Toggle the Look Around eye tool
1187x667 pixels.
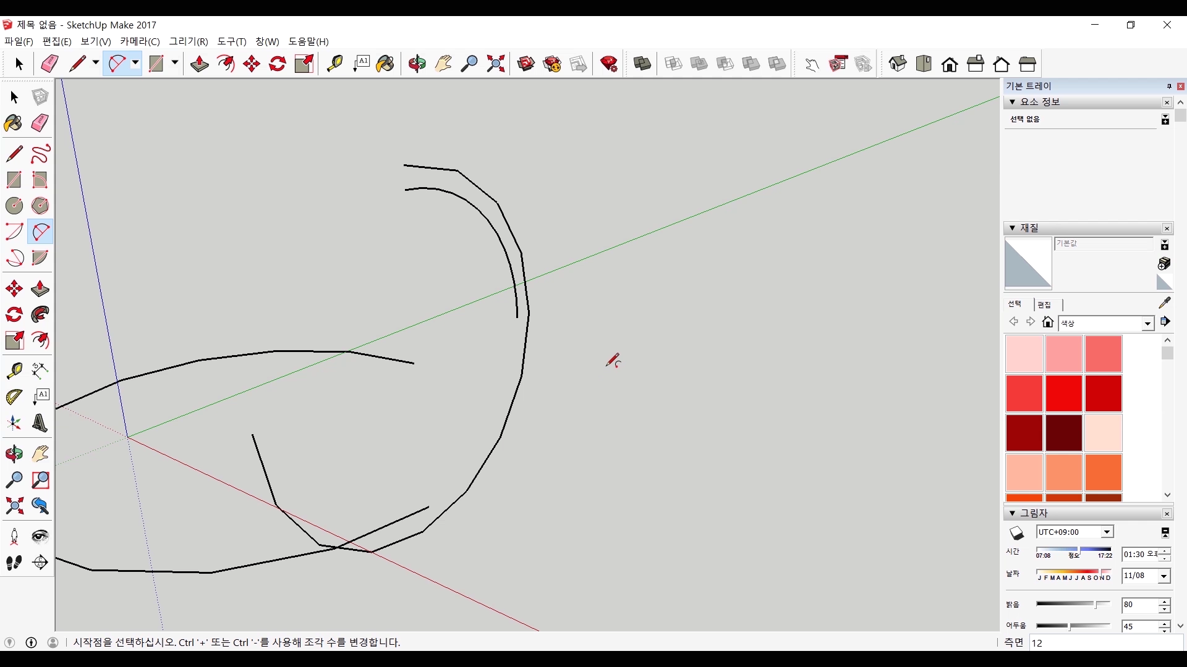coord(40,535)
